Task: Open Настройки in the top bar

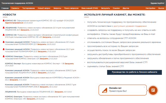Action: point(150,8)
